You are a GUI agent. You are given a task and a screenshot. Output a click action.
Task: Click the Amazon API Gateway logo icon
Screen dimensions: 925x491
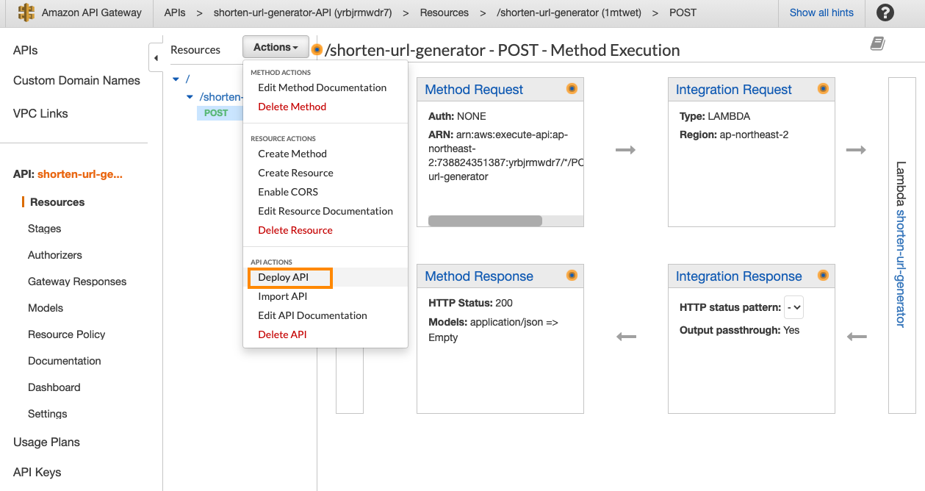(x=26, y=12)
